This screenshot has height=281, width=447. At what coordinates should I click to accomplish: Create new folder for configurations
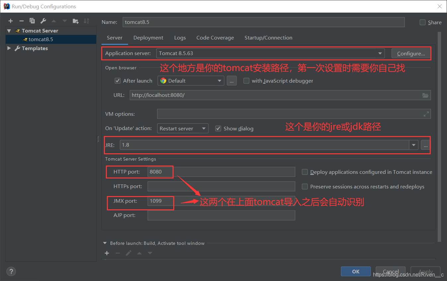pyautogui.click(x=76, y=21)
